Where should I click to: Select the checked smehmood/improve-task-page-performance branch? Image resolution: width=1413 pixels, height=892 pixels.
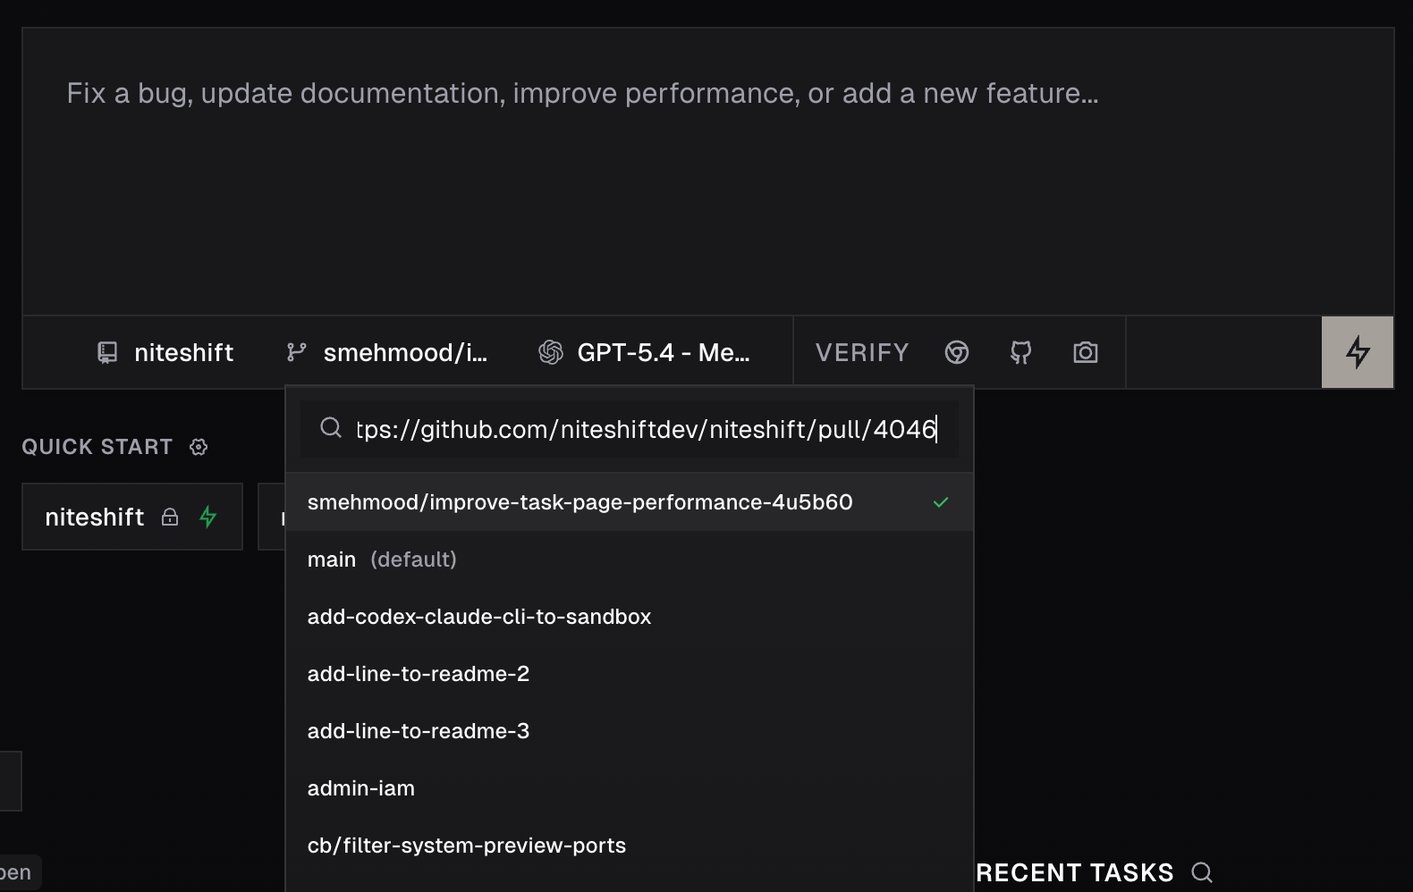pyautogui.click(x=580, y=502)
